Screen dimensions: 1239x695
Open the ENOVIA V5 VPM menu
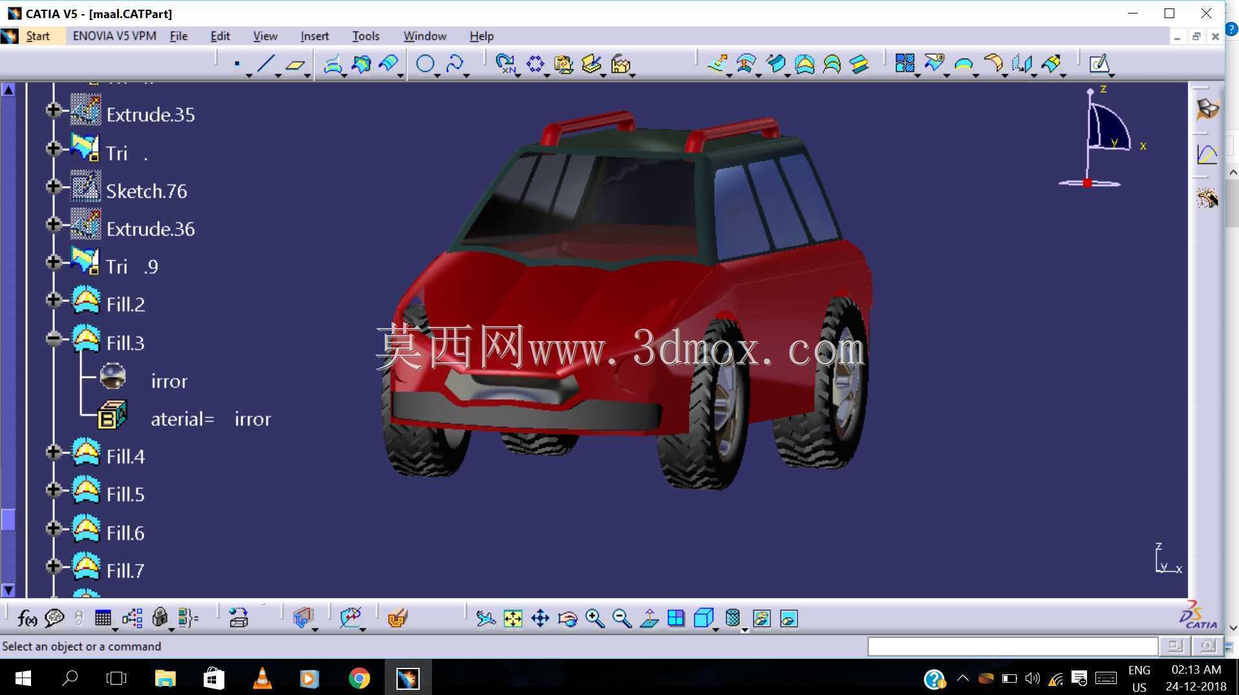114,36
